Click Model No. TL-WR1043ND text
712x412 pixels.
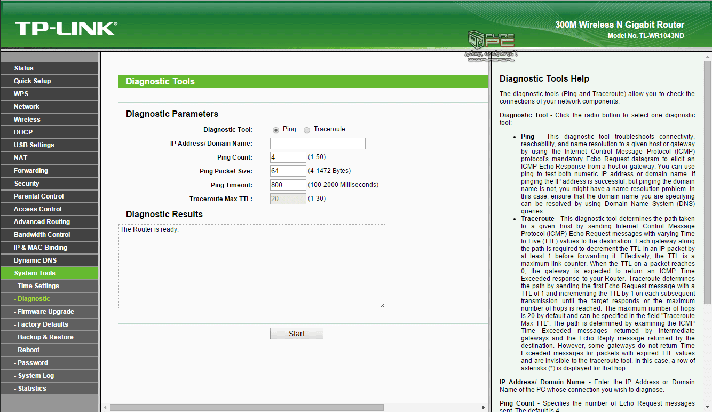646,36
